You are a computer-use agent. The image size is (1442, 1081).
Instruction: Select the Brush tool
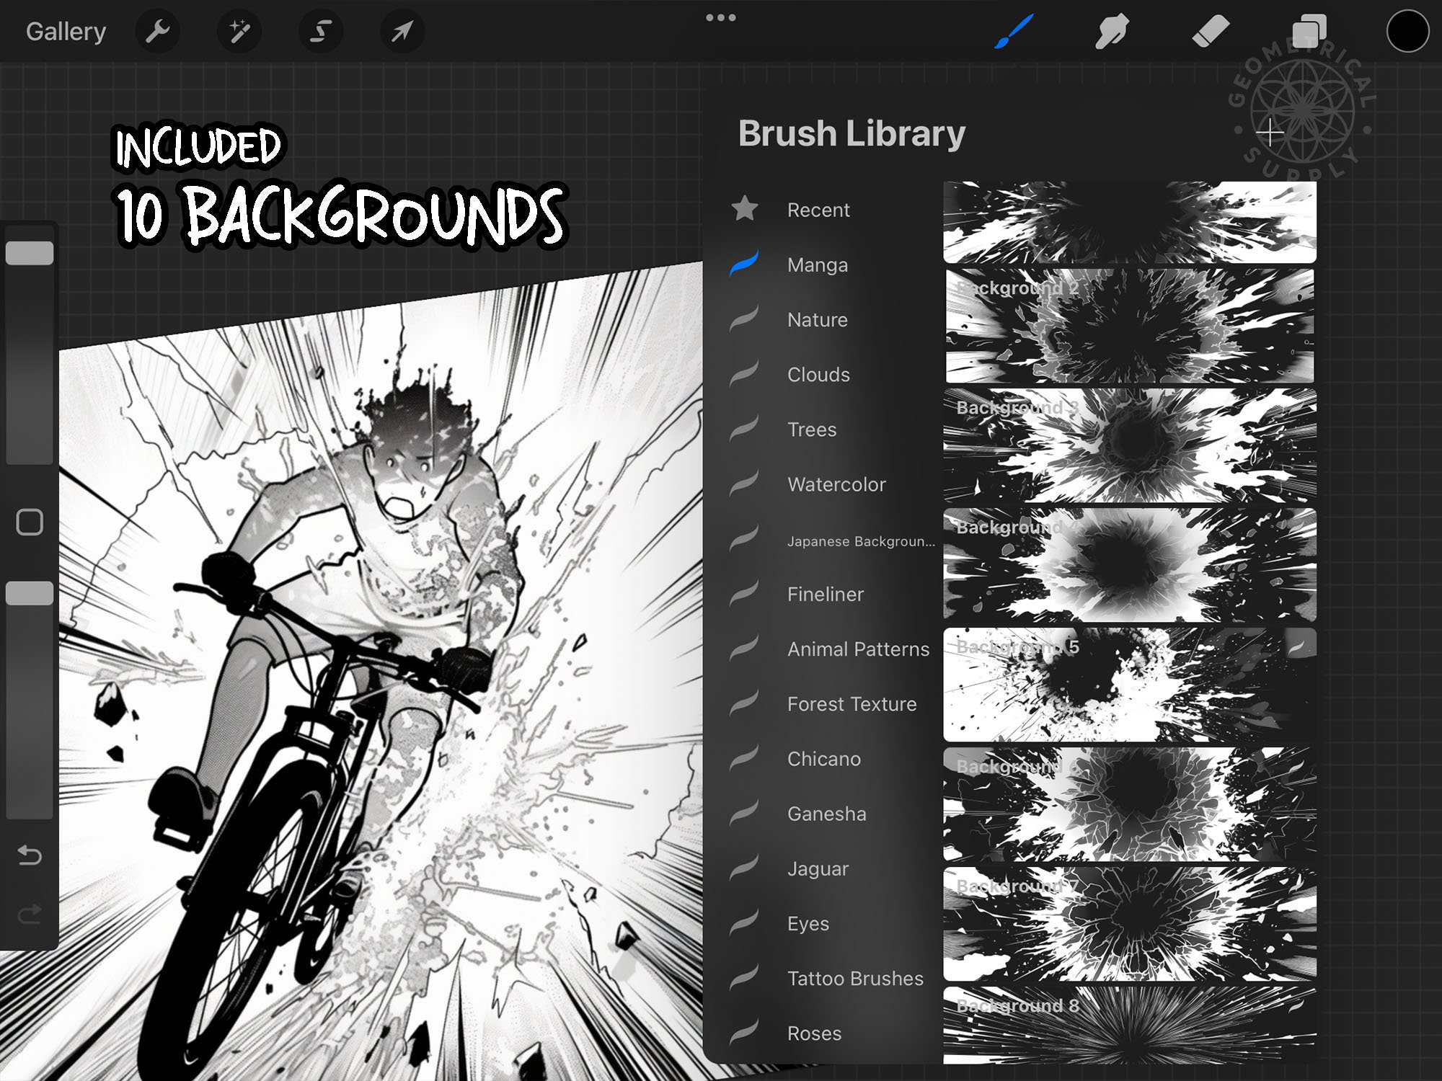[x=1014, y=32]
